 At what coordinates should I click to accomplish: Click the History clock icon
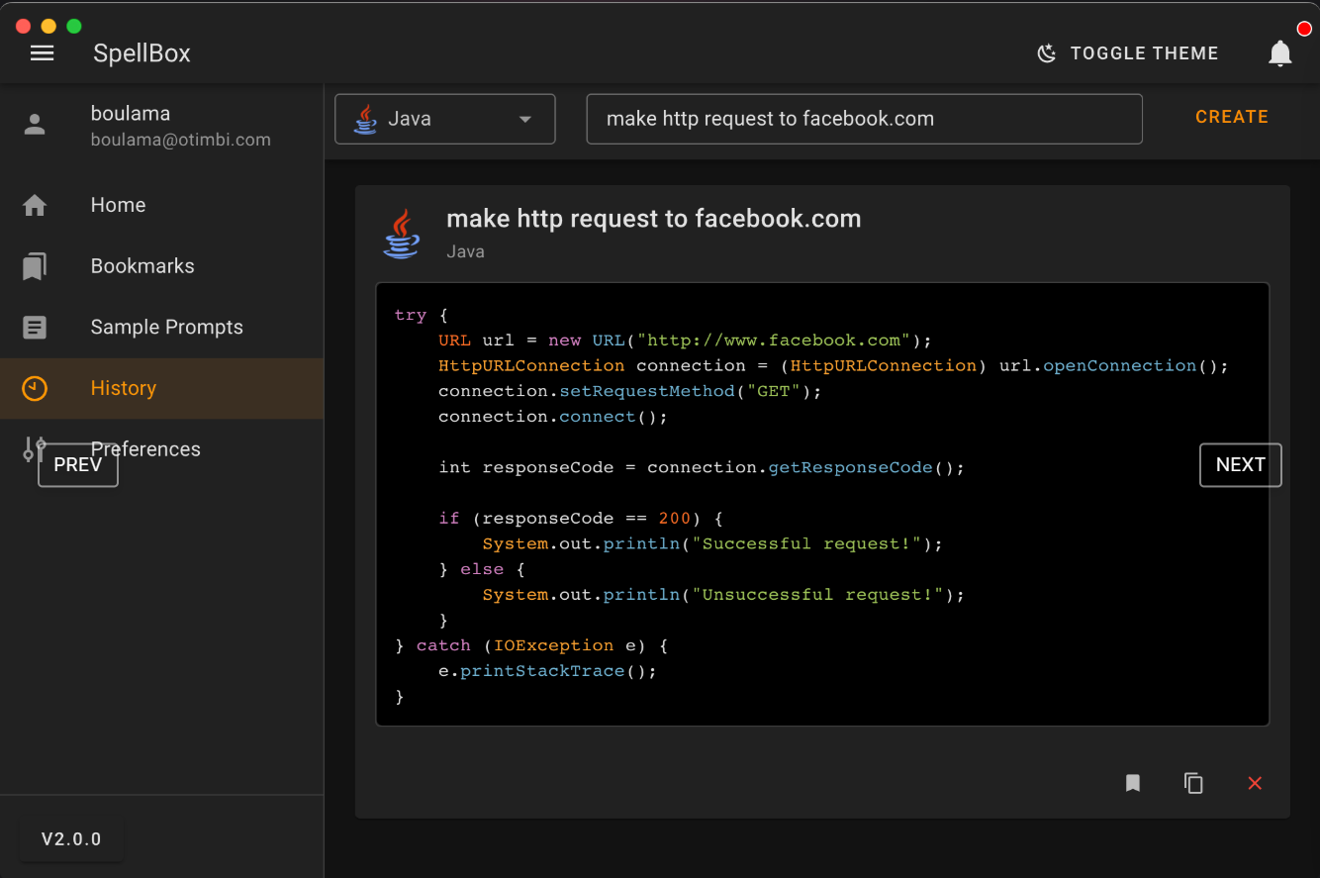click(35, 388)
